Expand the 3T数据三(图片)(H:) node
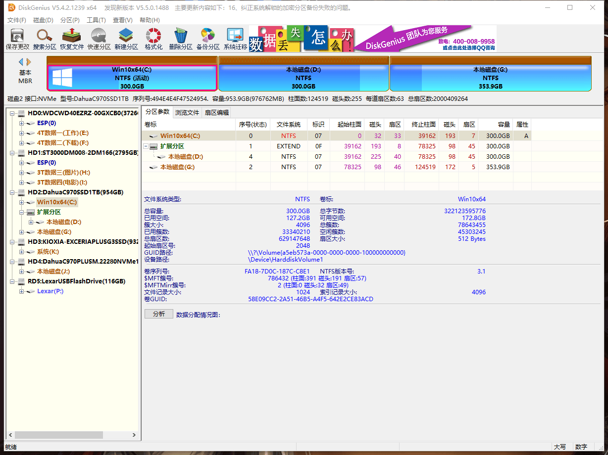Image resolution: width=608 pixels, height=455 pixels. coord(21,173)
